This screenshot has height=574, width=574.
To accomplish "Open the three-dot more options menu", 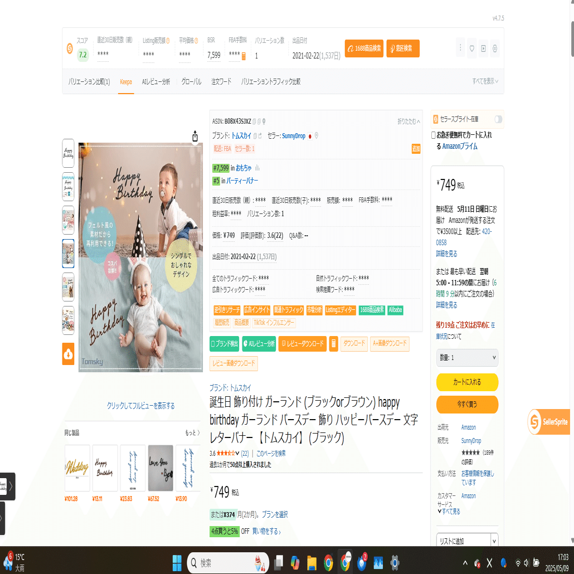I will 460,48.
